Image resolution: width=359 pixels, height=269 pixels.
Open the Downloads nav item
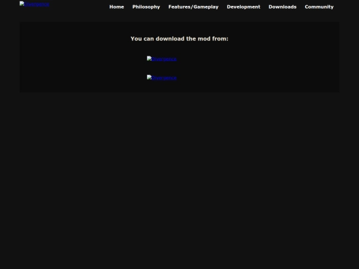coord(283,7)
